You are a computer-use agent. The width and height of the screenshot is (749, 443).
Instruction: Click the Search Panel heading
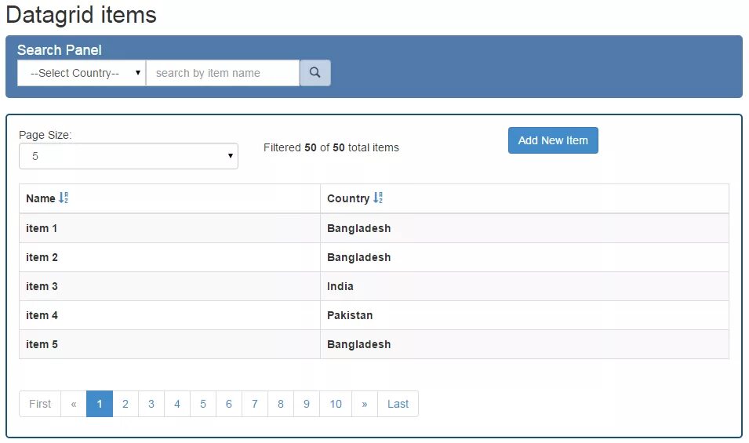click(x=60, y=49)
